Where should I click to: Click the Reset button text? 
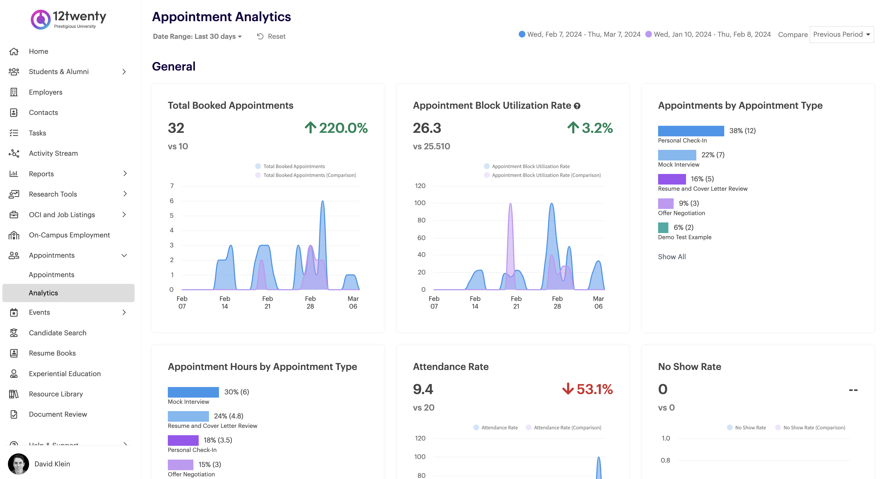click(x=277, y=36)
